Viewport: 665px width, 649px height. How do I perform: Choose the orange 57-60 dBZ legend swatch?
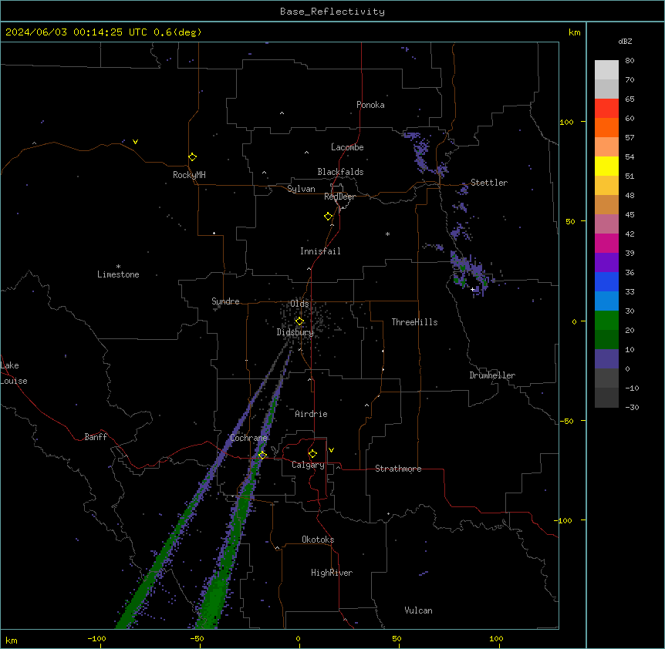[606, 127]
